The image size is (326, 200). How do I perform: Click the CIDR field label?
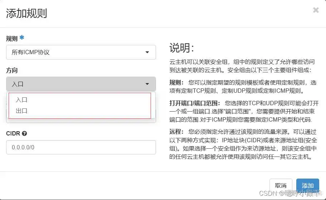[13, 134]
